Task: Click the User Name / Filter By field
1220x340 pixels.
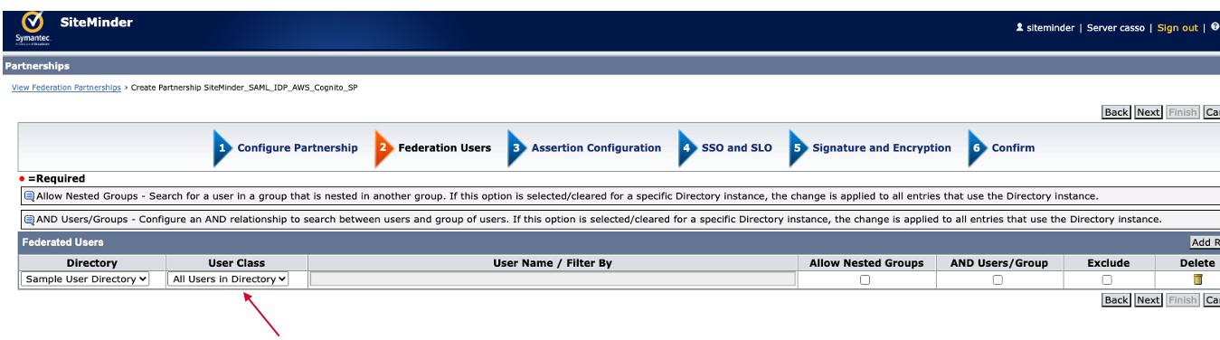Action: [553, 279]
